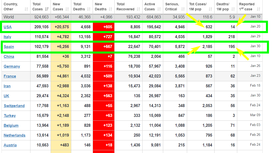Sort by Total Recovered column arrows
The width and height of the screenshot is (274, 153).
coord(139,9)
